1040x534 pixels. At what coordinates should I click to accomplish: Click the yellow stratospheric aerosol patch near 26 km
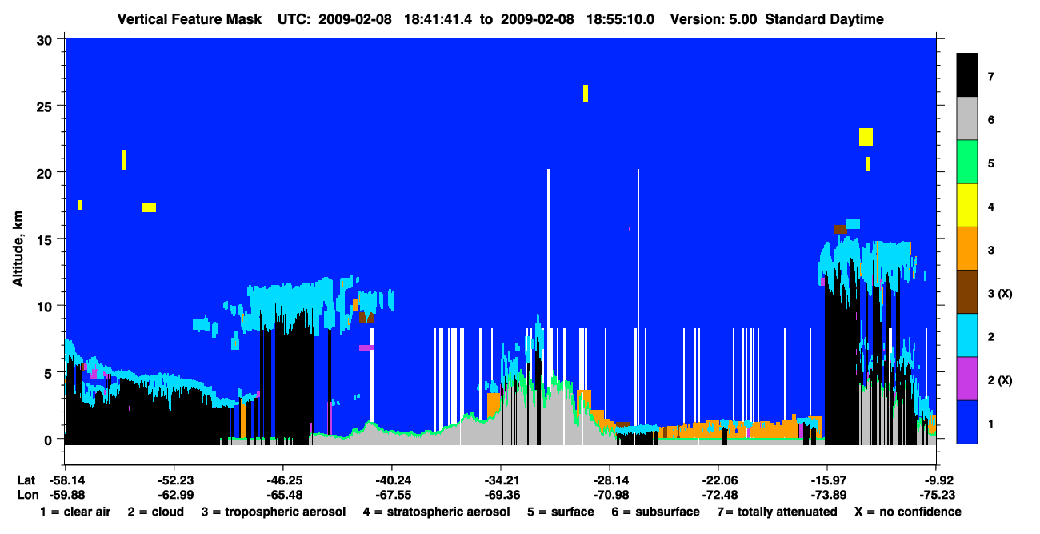[586, 93]
